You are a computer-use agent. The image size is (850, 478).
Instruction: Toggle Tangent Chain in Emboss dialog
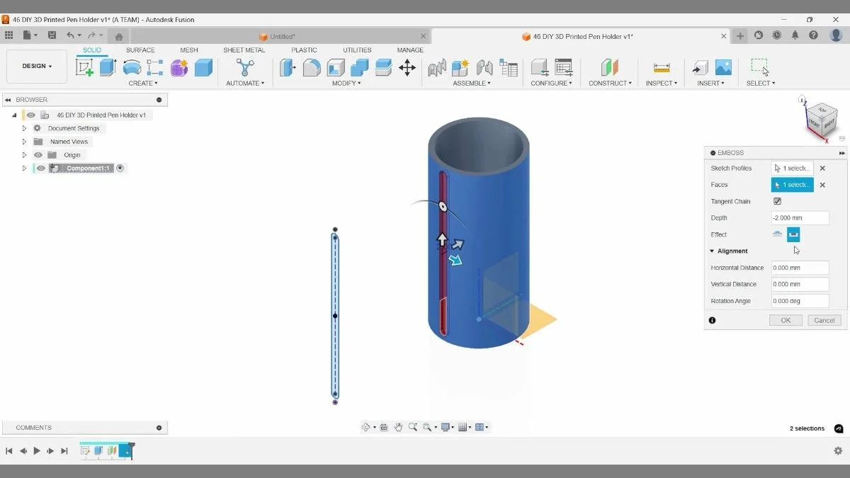(777, 201)
